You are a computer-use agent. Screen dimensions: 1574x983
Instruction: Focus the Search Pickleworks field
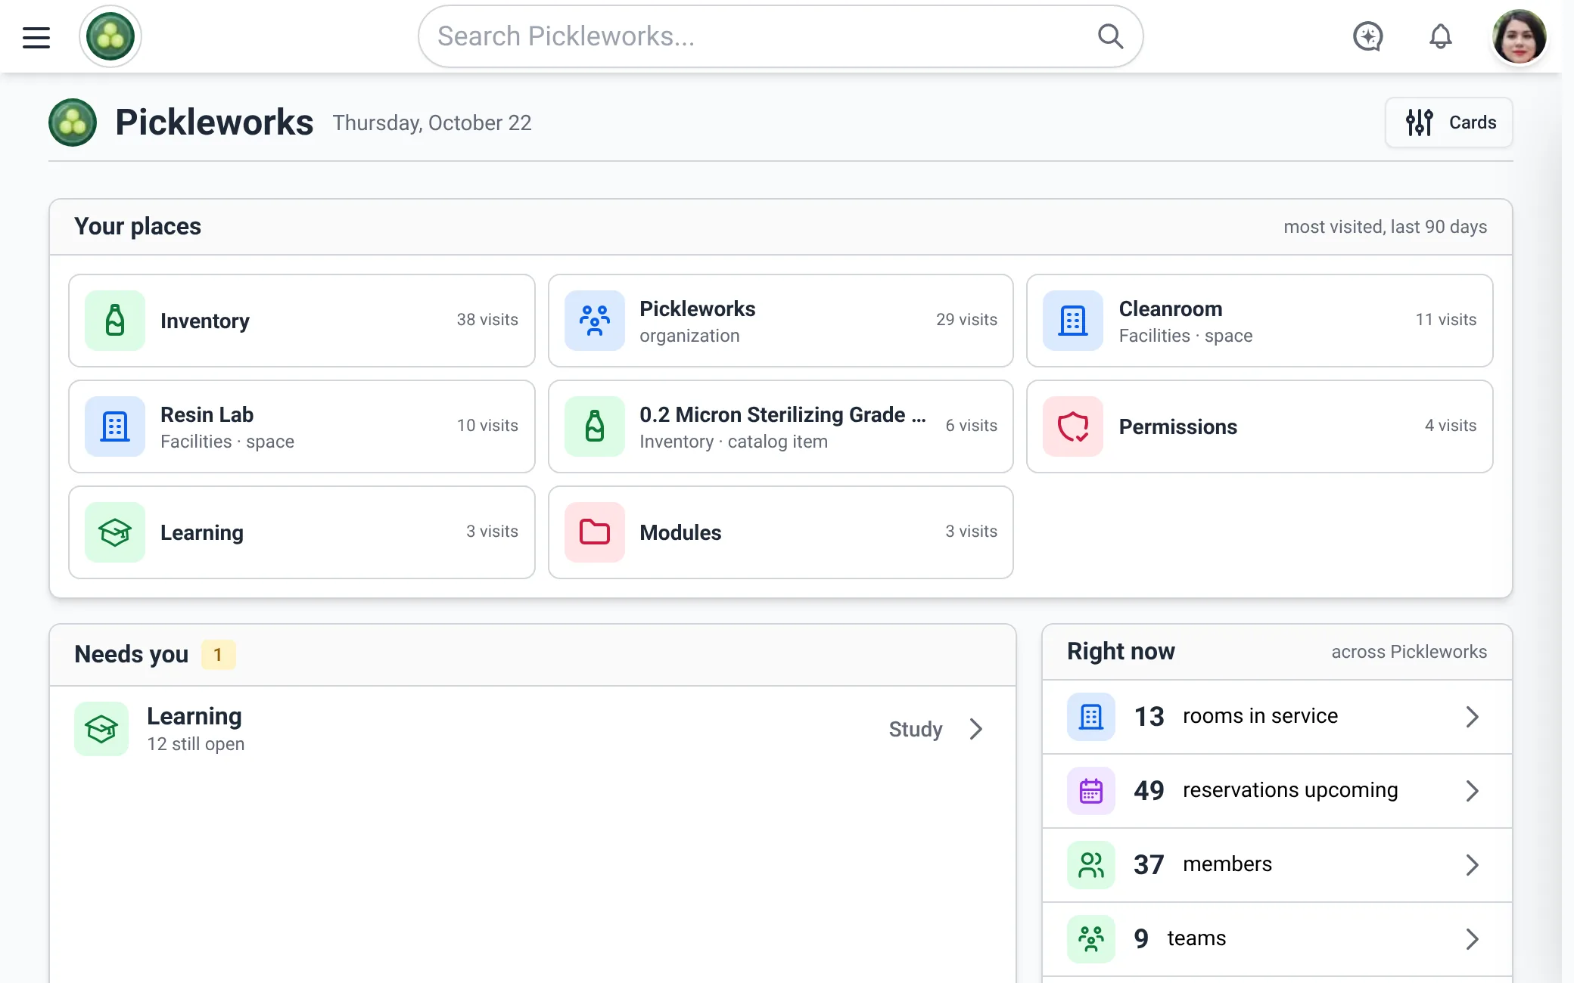click(780, 36)
